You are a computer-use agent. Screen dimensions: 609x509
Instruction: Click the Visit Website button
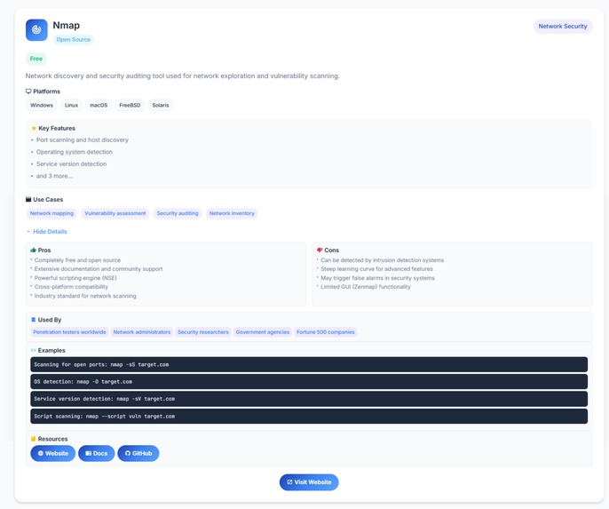(309, 481)
